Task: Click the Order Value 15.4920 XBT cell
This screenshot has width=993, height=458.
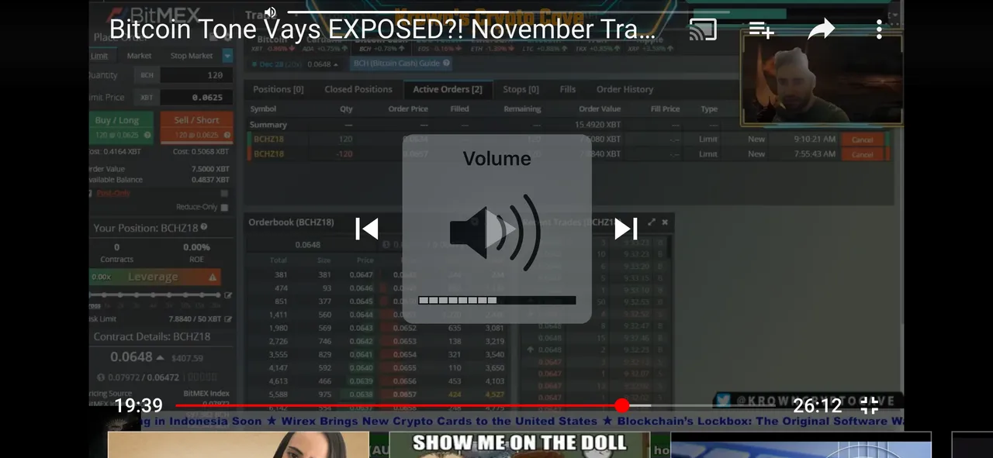Action: click(x=597, y=125)
